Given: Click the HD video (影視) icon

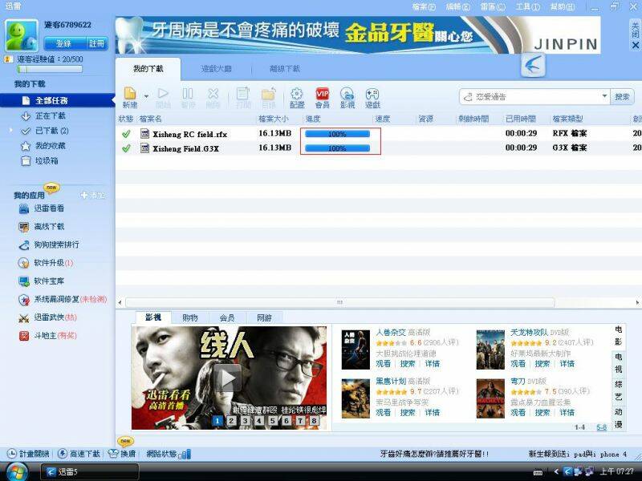Looking at the screenshot, I should [x=347, y=94].
